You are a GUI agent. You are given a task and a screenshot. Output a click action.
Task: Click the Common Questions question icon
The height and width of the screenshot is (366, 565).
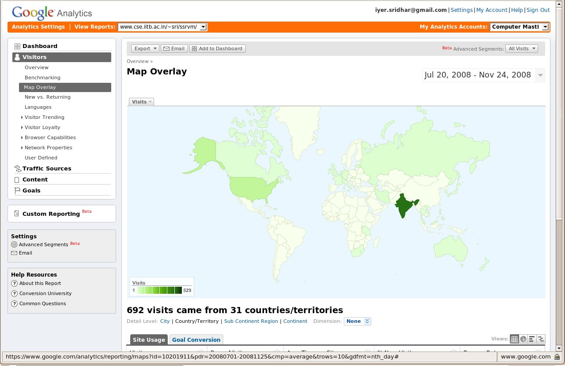tap(14, 303)
